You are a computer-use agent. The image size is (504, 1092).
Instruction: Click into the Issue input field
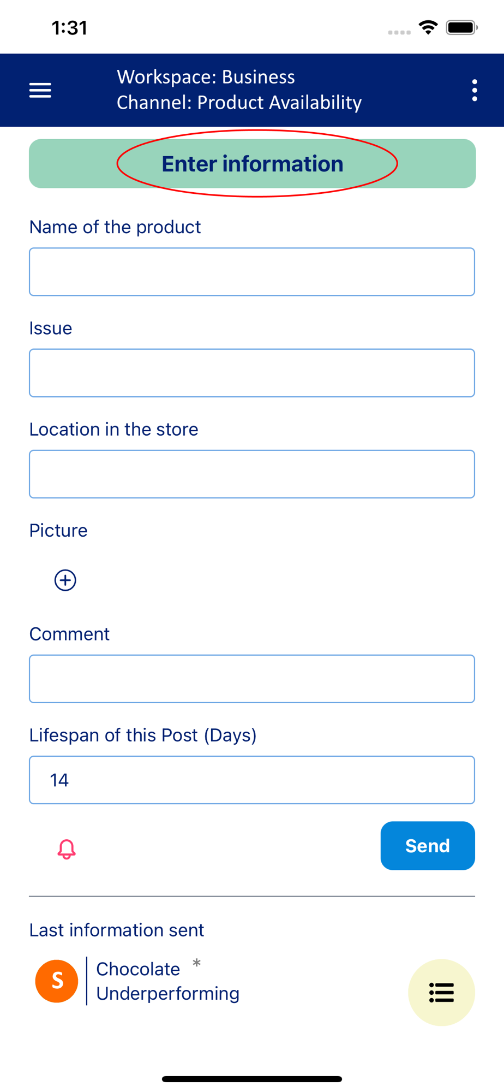tap(252, 373)
